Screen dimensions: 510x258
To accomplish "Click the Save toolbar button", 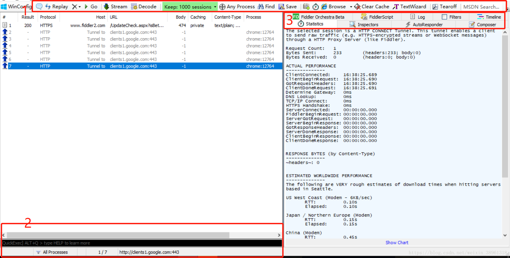I will [287, 6].
